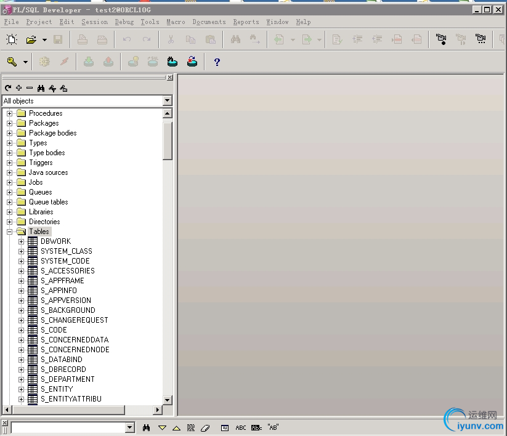Click the binoculars icon in object browser
Image resolution: width=507 pixels, height=436 pixels.
tap(41, 88)
